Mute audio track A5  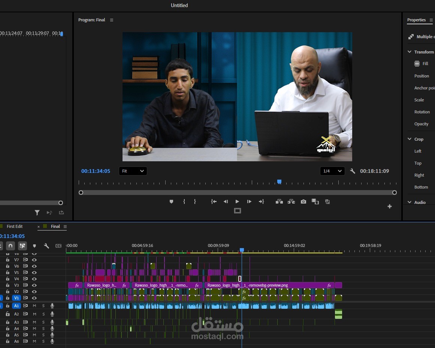click(x=34, y=335)
